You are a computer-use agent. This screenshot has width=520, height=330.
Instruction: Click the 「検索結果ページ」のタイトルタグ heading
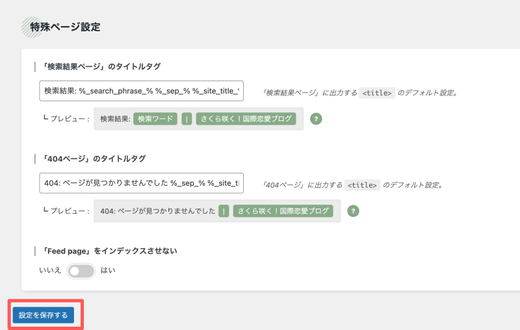click(x=101, y=66)
